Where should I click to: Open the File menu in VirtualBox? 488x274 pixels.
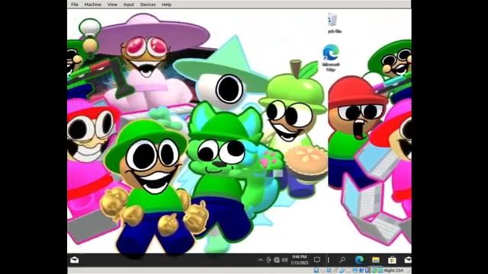[75, 5]
